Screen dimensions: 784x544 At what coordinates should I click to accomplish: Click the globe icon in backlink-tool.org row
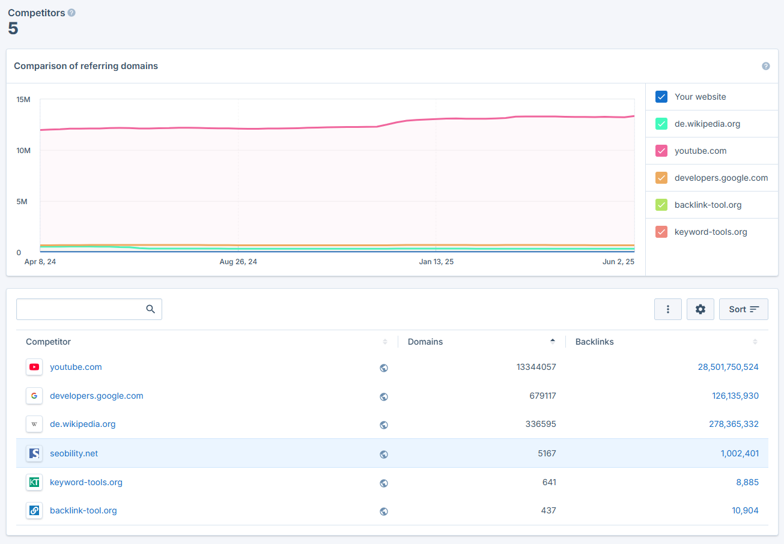click(x=384, y=512)
